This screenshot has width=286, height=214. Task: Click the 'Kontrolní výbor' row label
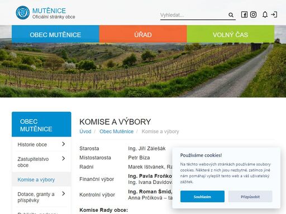click(97, 194)
